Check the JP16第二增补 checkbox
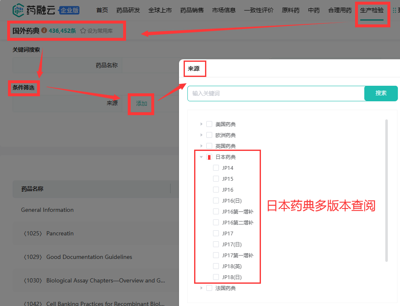This screenshot has width=400, height=306. [216, 222]
